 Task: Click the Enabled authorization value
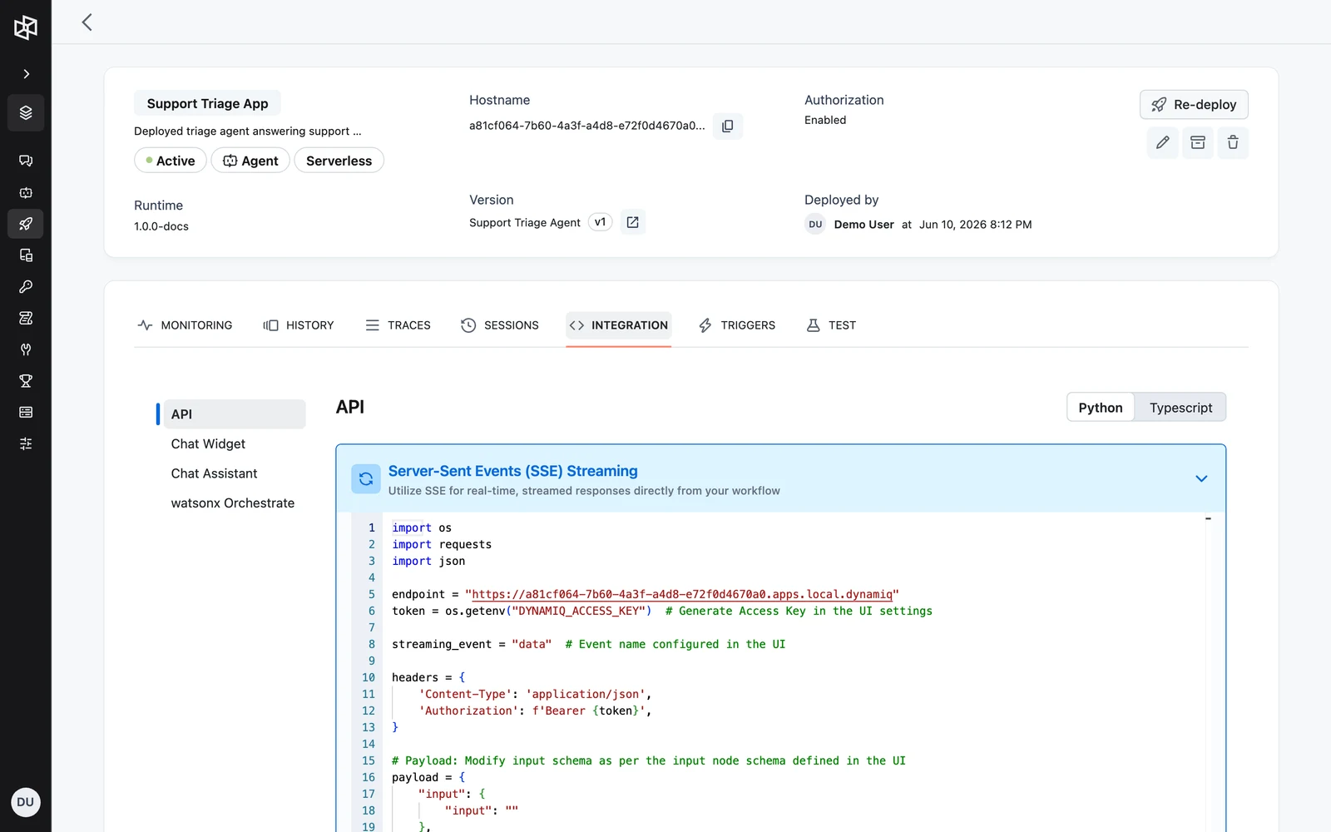pyautogui.click(x=825, y=120)
